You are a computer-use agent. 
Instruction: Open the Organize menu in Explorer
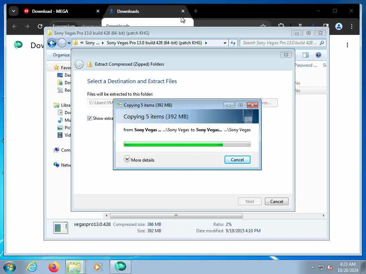tap(61, 55)
